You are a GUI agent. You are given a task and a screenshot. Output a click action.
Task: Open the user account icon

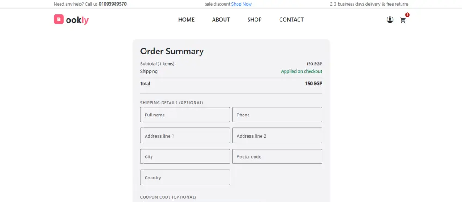(390, 20)
